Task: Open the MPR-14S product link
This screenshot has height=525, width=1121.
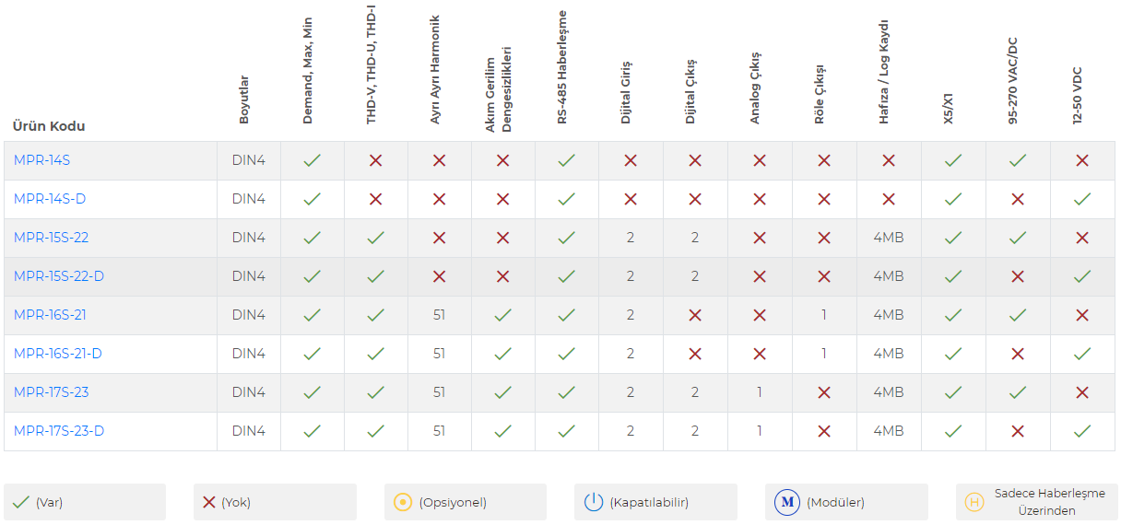Action: pyautogui.click(x=41, y=160)
